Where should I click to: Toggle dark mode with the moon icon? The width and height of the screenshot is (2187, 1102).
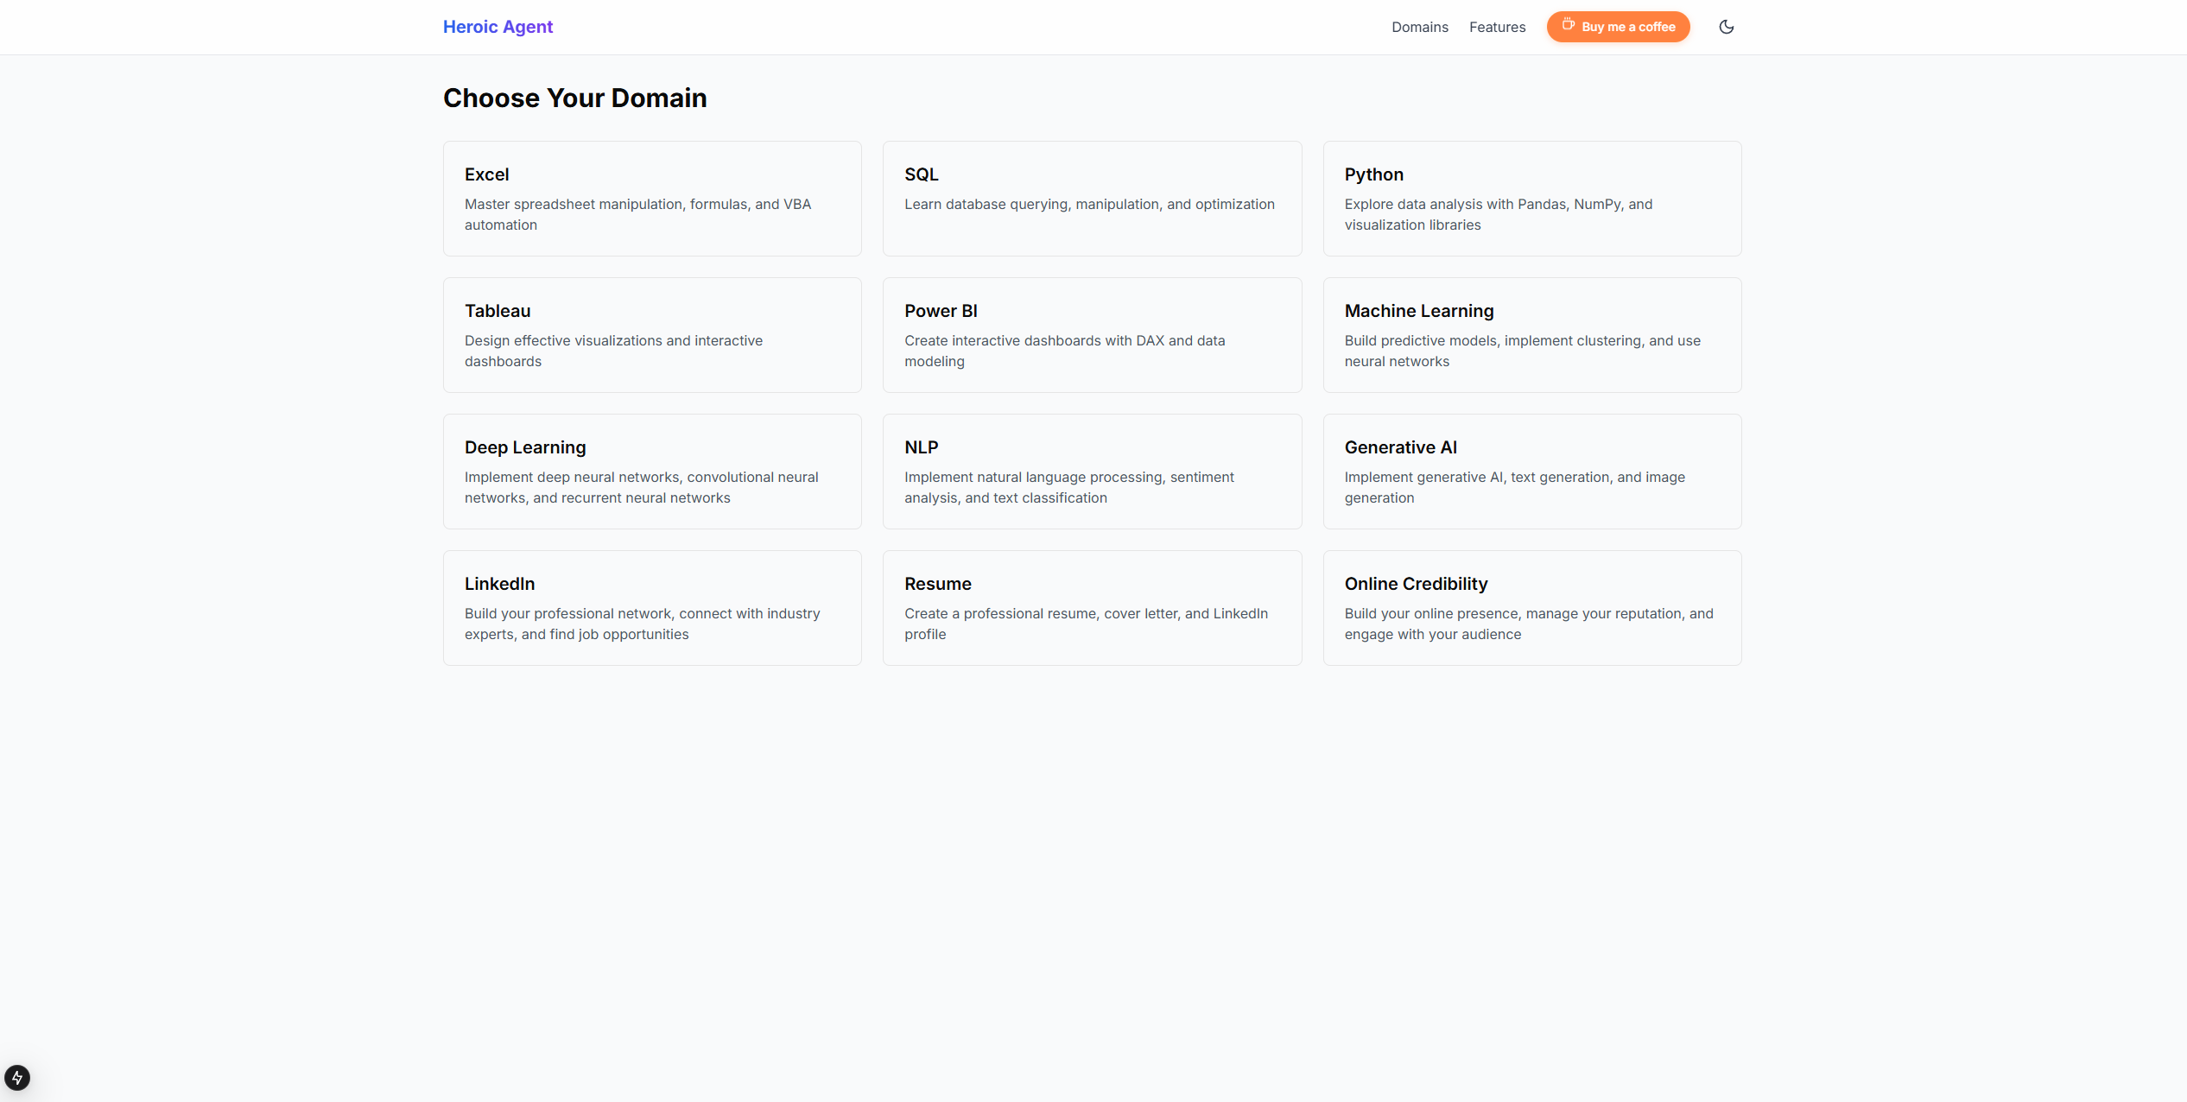(1726, 27)
